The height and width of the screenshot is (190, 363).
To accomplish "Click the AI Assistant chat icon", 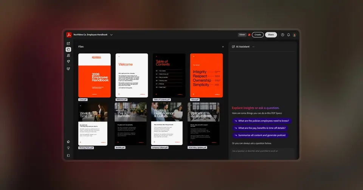I will click(x=233, y=47).
